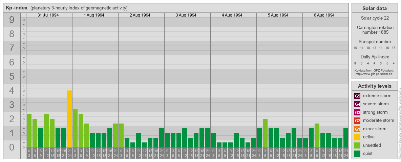Click the yellow active bar on 31 Jul

(x=69, y=119)
